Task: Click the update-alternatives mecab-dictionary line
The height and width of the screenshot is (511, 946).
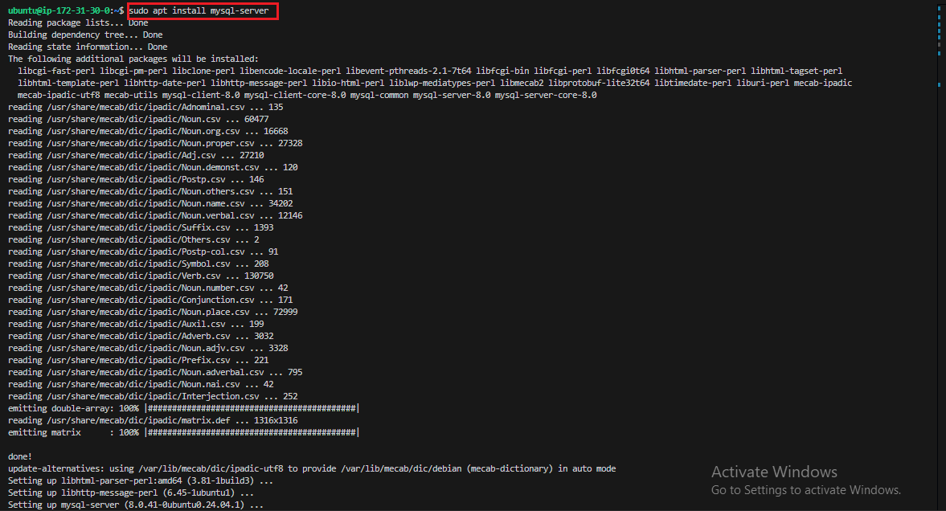Action: pyautogui.click(x=312, y=469)
